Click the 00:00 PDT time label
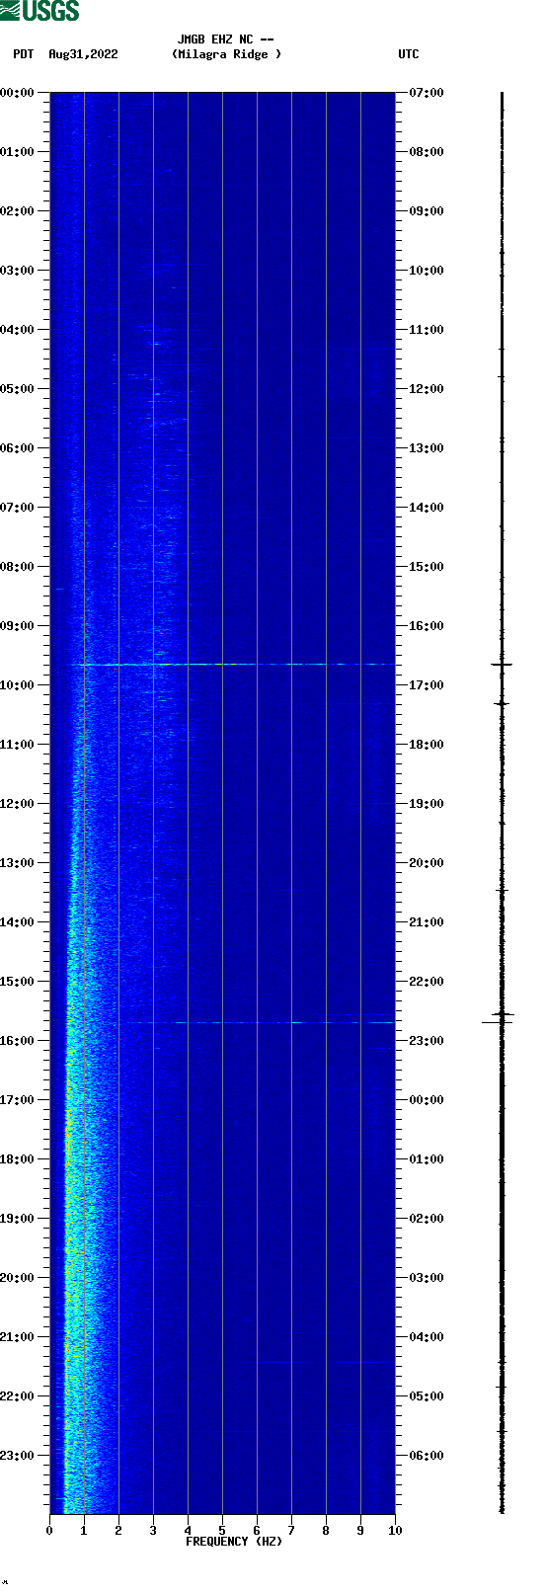Screen dimensions: 545x1593 (17, 93)
